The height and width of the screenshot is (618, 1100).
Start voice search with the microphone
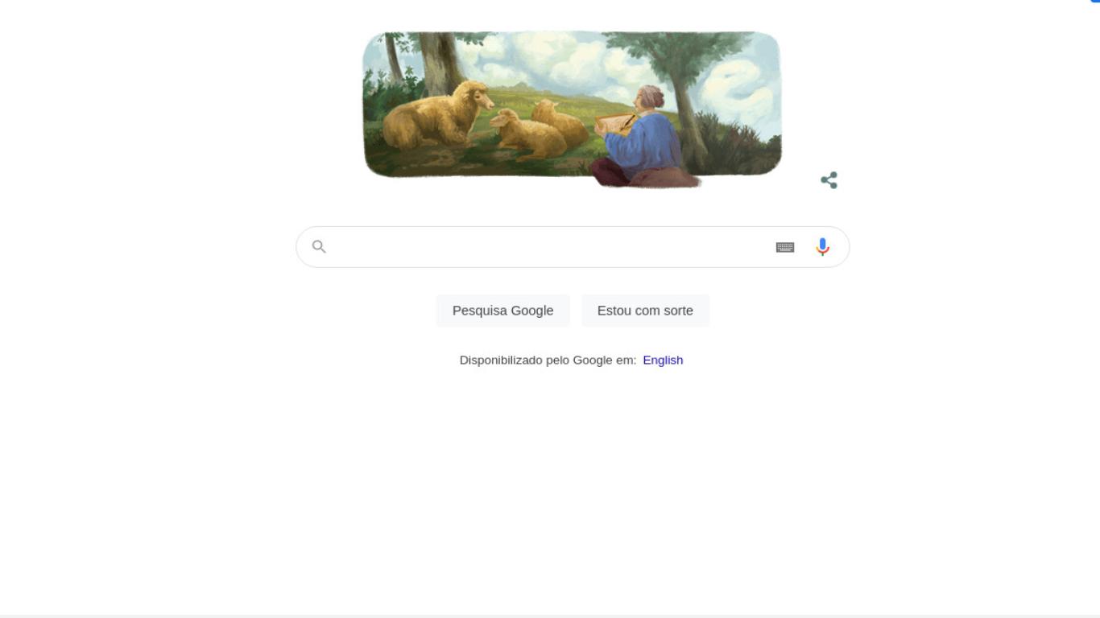click(x=822, y=247)
